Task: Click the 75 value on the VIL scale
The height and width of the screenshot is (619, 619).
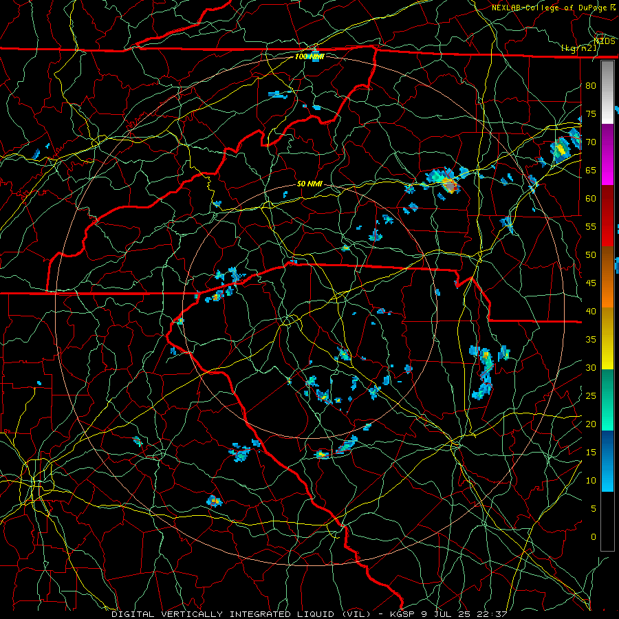Action: pos(591,113)
